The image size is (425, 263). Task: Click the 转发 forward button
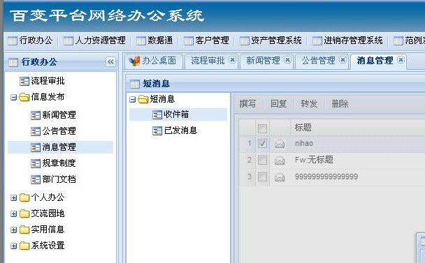(309, 104)
